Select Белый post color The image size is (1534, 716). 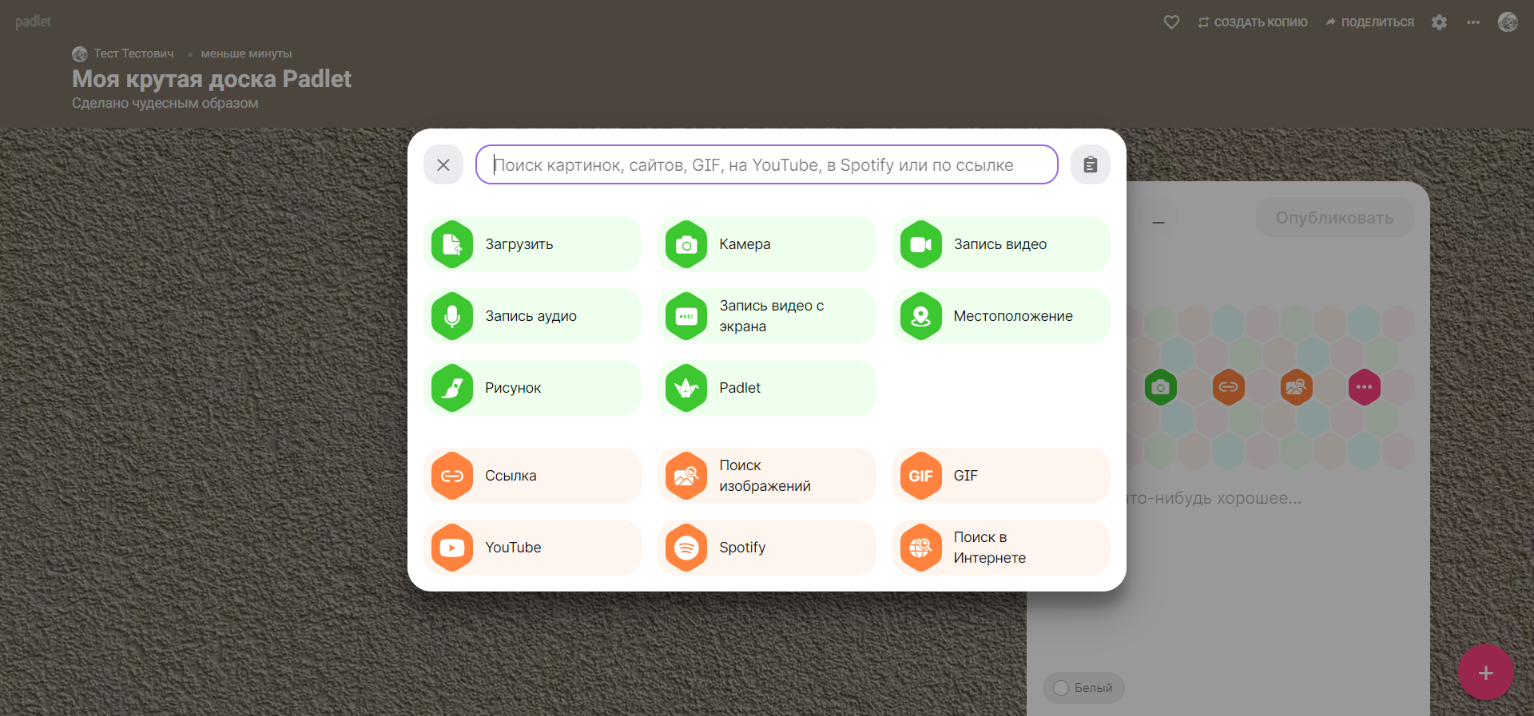[1083, 688]
